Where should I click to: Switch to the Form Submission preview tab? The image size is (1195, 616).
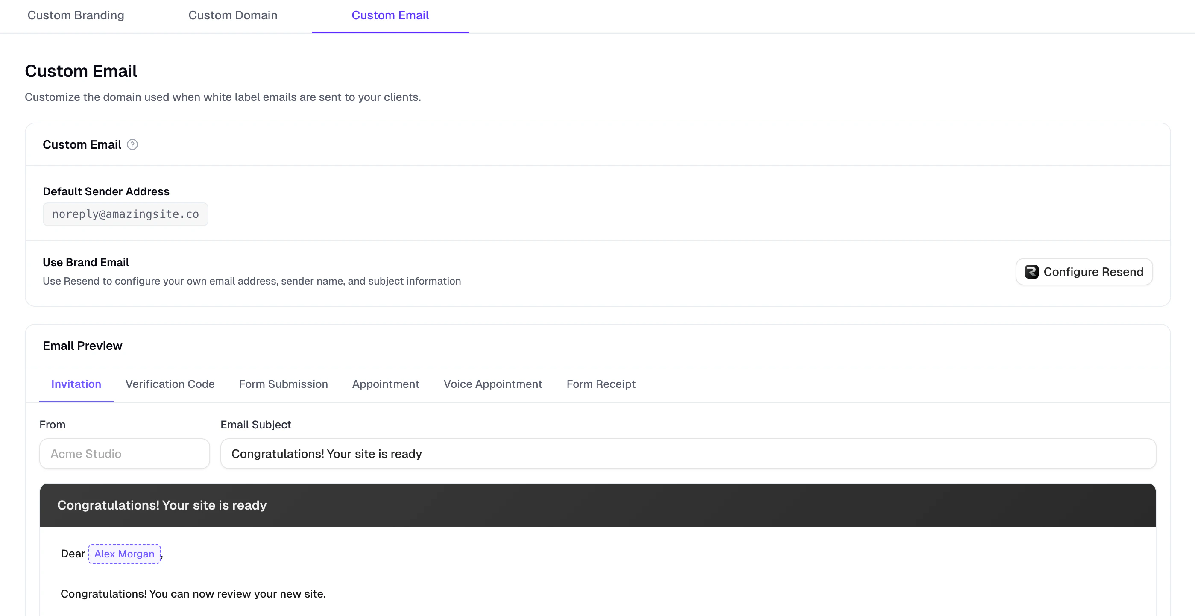[x=284, y=384]
